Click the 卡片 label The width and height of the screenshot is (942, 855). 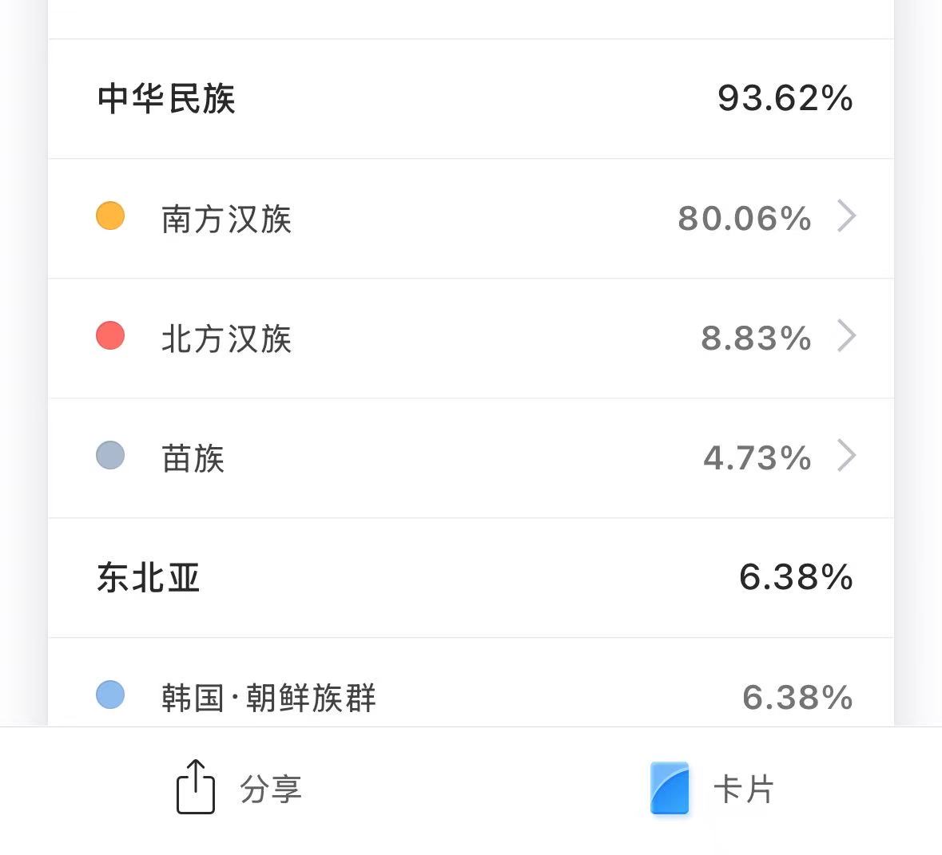click(744, 789)
